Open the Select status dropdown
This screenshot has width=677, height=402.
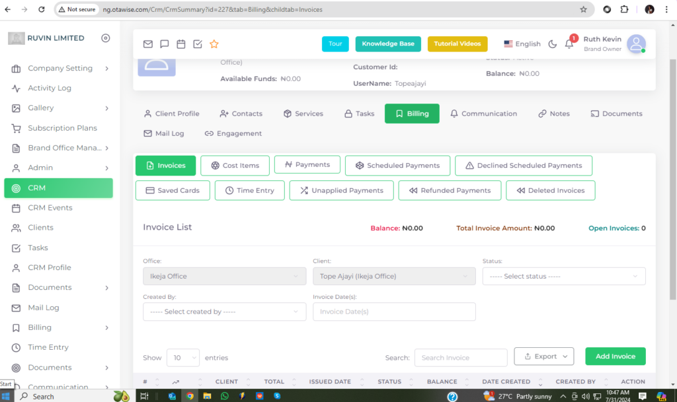coord(563,277)
